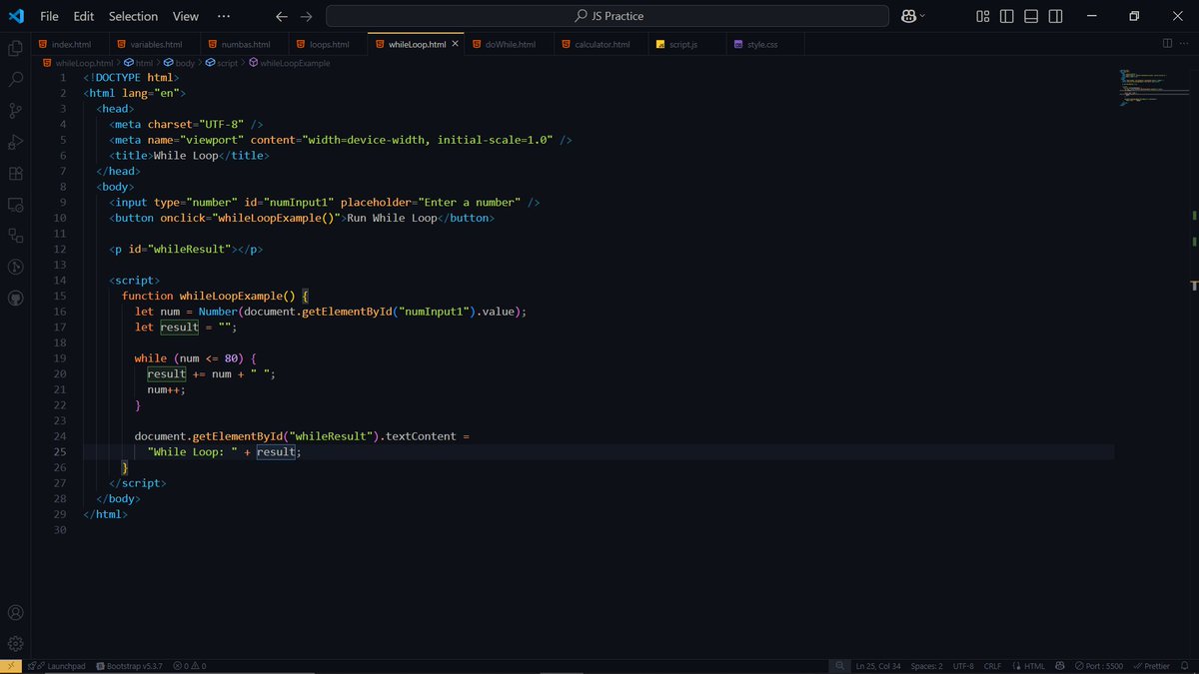Screen dimensions: 1199x674
Task: Click the JS Practice search box
Action: click(x=607, y=16)
